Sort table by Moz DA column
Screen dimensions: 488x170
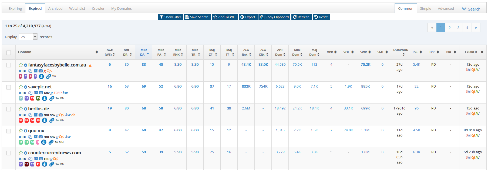point(144,52)
